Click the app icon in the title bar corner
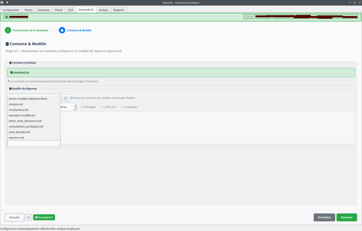 tap(2, 2)
